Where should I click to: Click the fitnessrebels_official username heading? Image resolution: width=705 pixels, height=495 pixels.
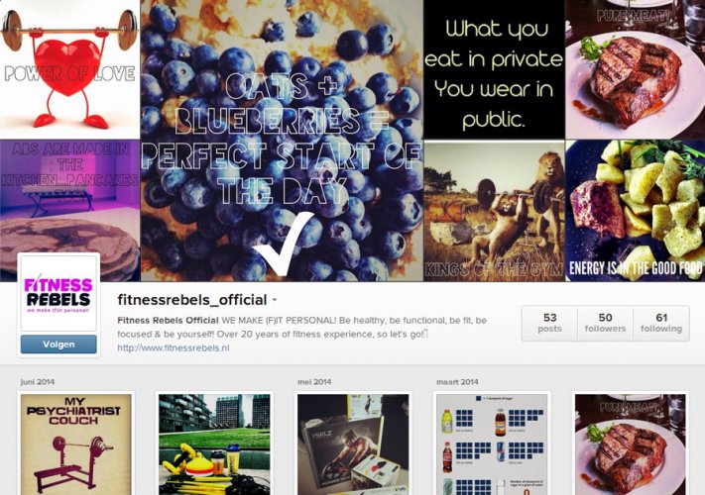192,300
